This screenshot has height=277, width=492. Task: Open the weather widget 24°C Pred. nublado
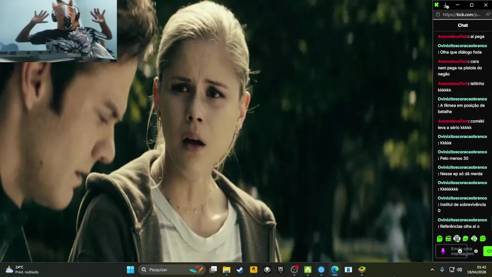click(x=22, y=270)
